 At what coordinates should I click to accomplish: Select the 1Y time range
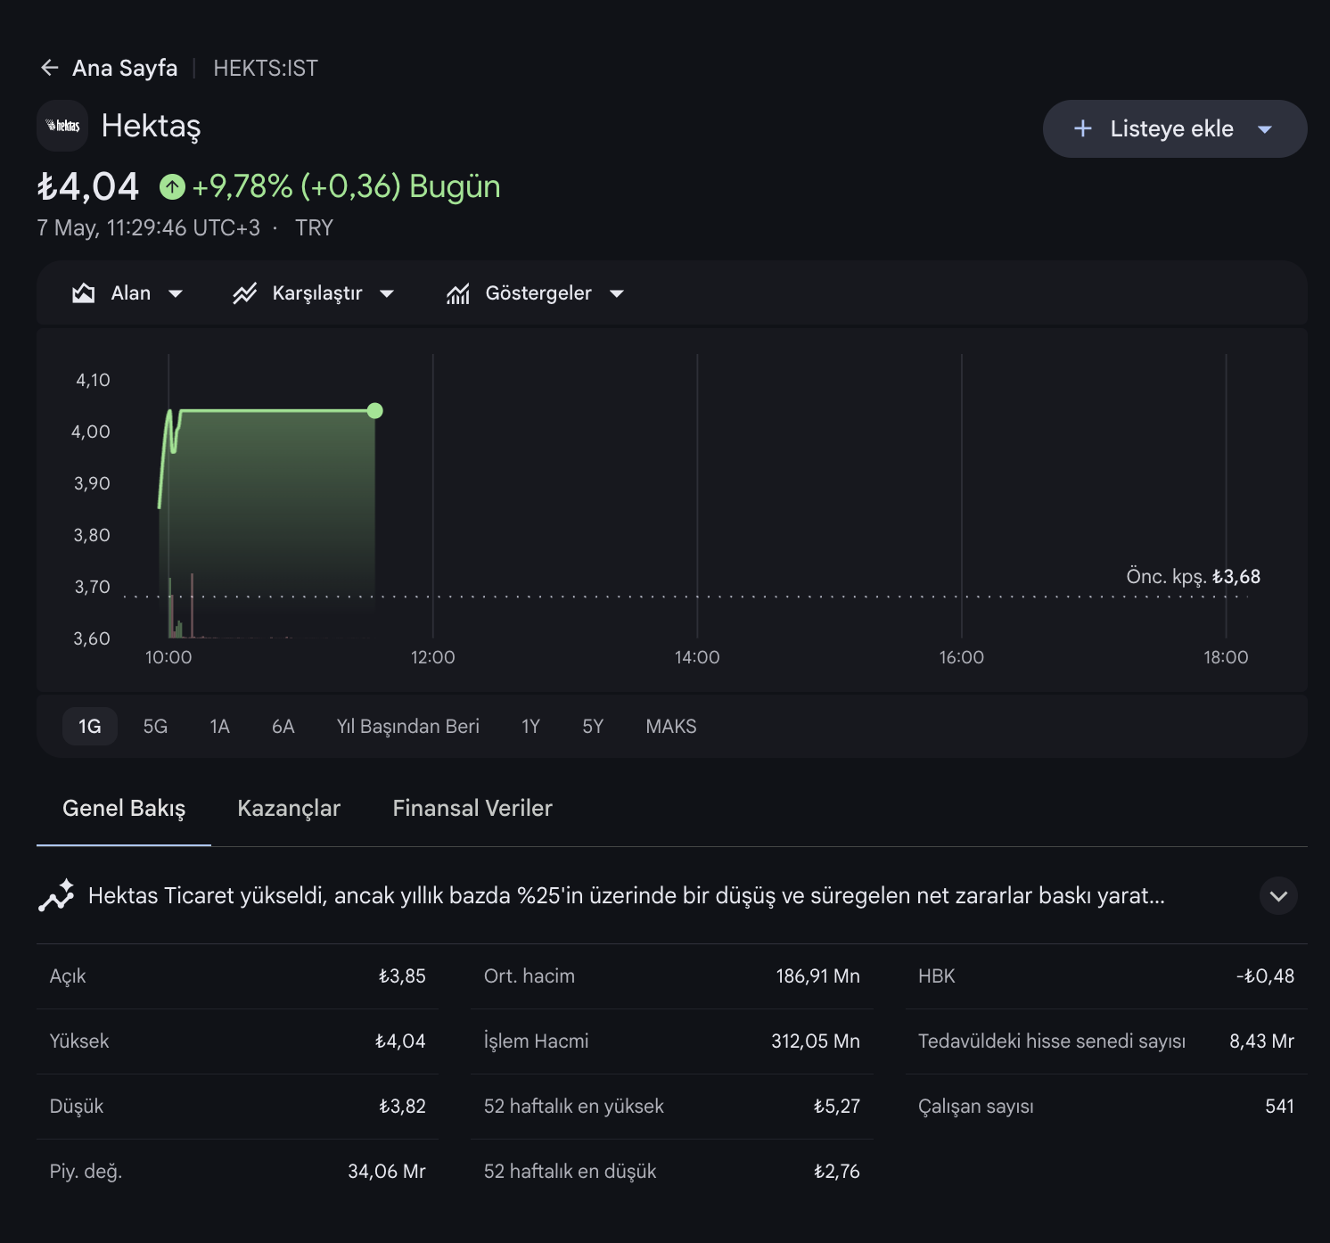(531, 727)
